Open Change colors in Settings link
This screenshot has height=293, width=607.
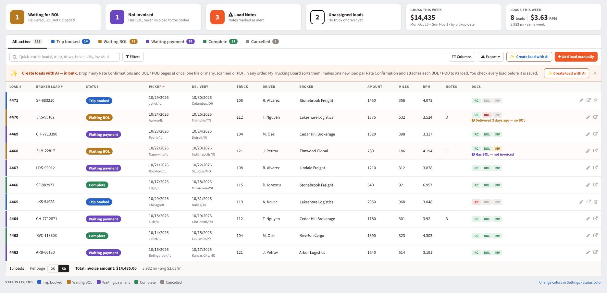[x=570, y=282]
